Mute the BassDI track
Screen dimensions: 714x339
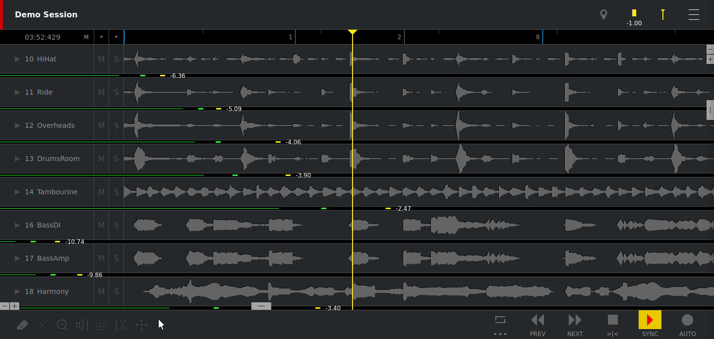[x=101, y=225]
